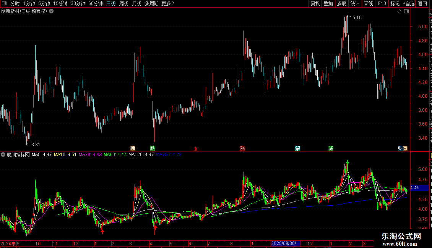
Task: Click the 2024年 year label on time axis
Action: coord(8,244)
